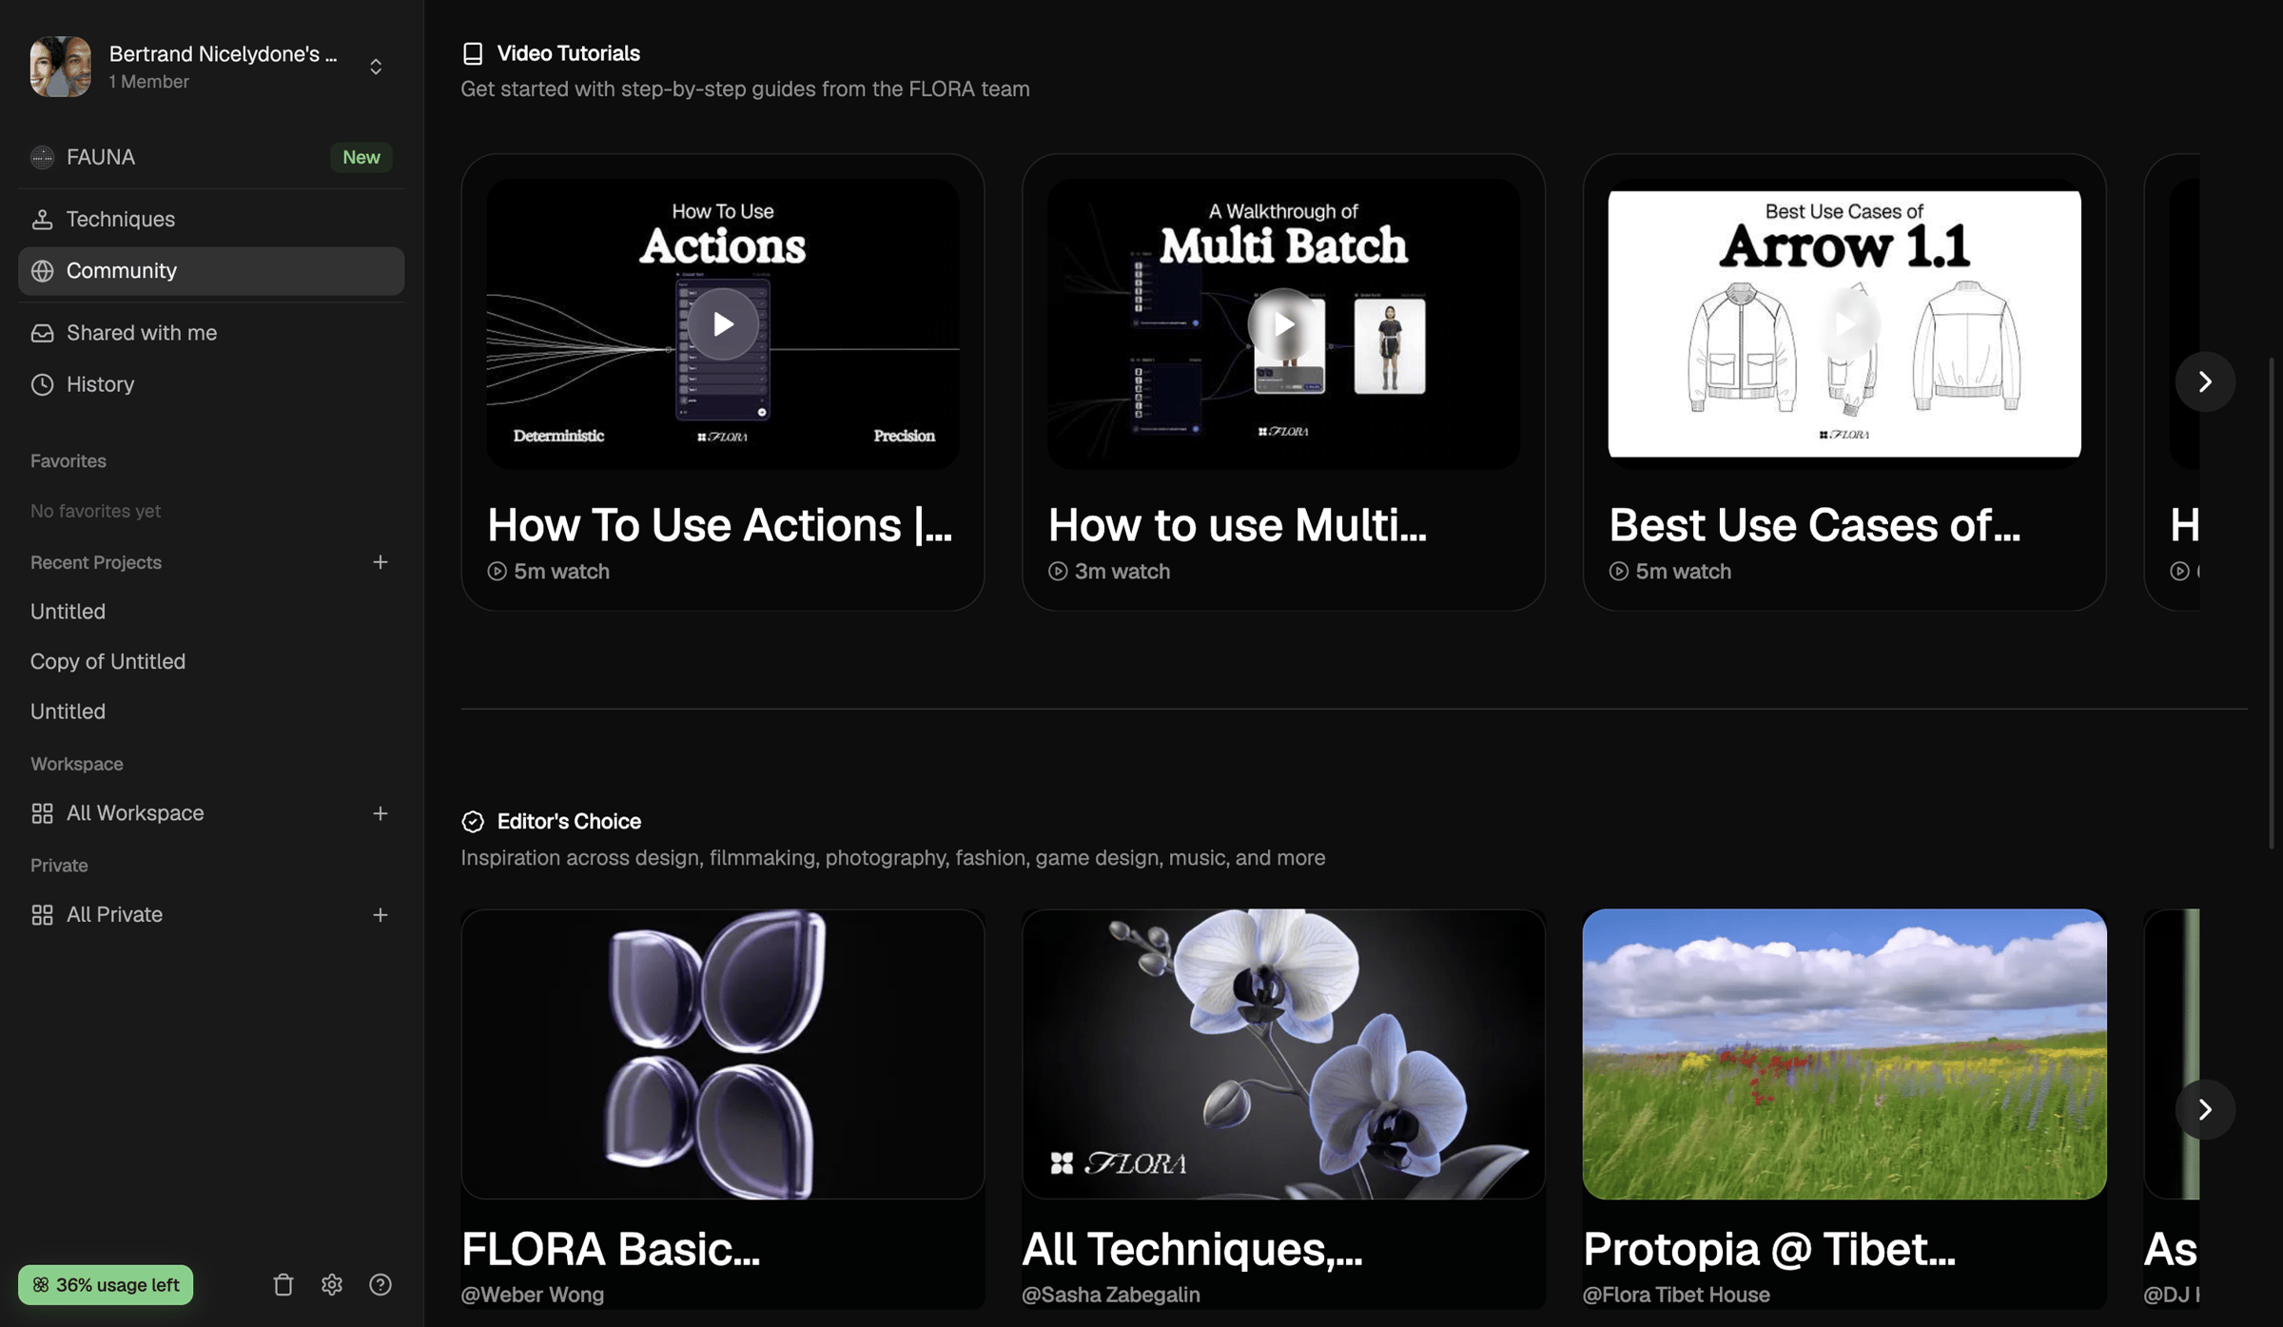2283x1327 pixels.
Task: Click the History clock icon
Action: coord(42,384)
